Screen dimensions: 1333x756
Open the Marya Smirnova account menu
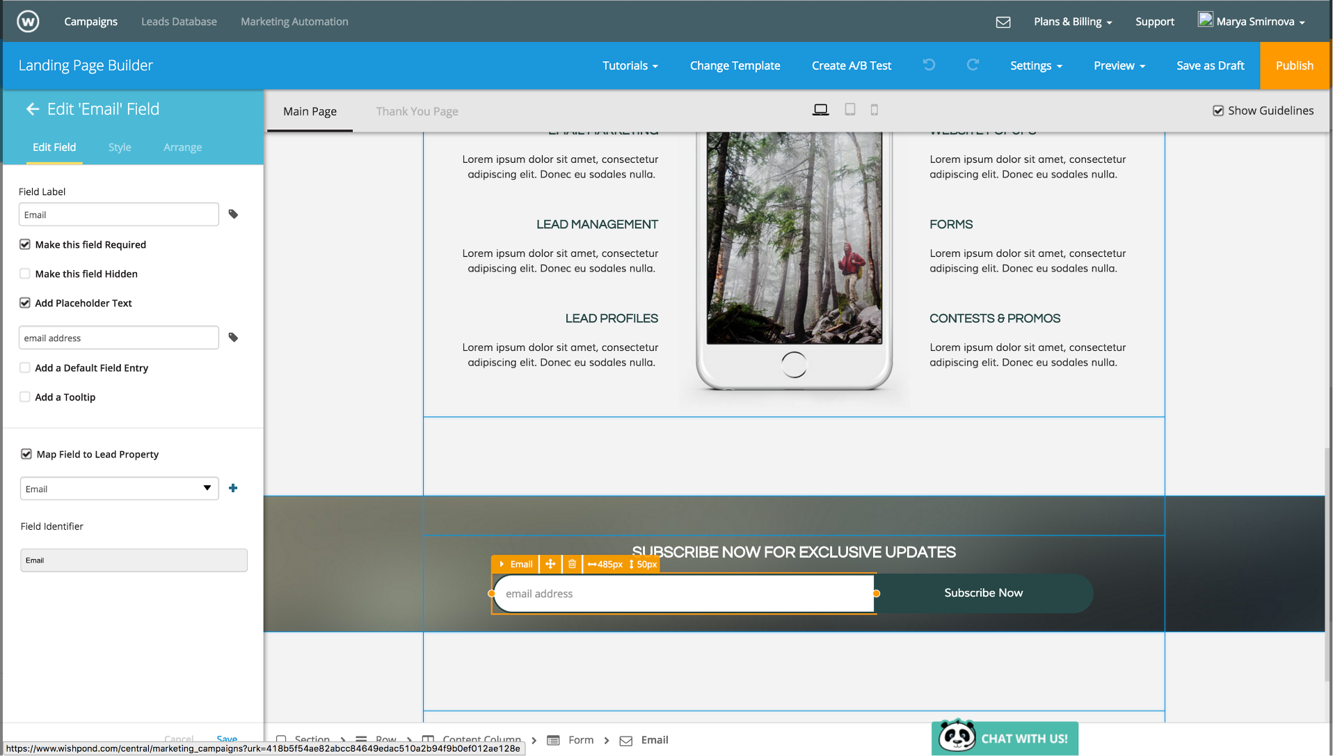coord(1260,22)
